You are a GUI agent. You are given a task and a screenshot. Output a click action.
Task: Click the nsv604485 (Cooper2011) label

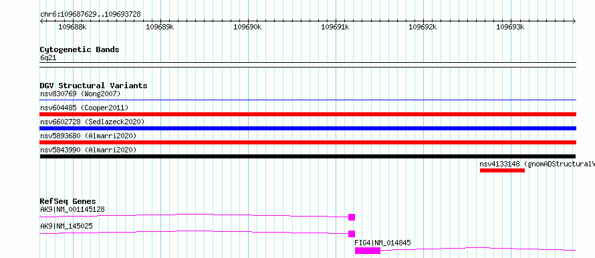pyautogui.click(x=84, y=108)
